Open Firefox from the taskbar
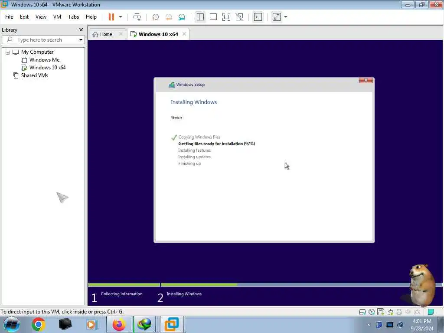Screen dimensions: 444x333 (119, 324)
